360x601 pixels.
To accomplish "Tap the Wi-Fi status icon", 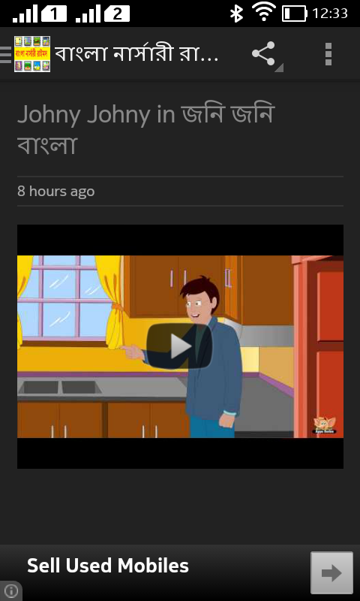I will (264, 12).
